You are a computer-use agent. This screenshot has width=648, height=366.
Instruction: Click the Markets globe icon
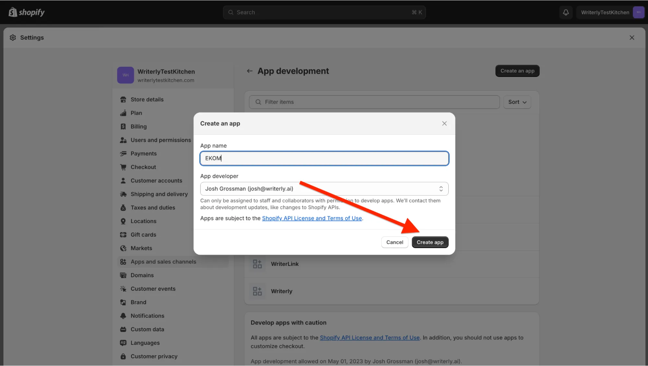pyautogui.click(x=123, y=248)
